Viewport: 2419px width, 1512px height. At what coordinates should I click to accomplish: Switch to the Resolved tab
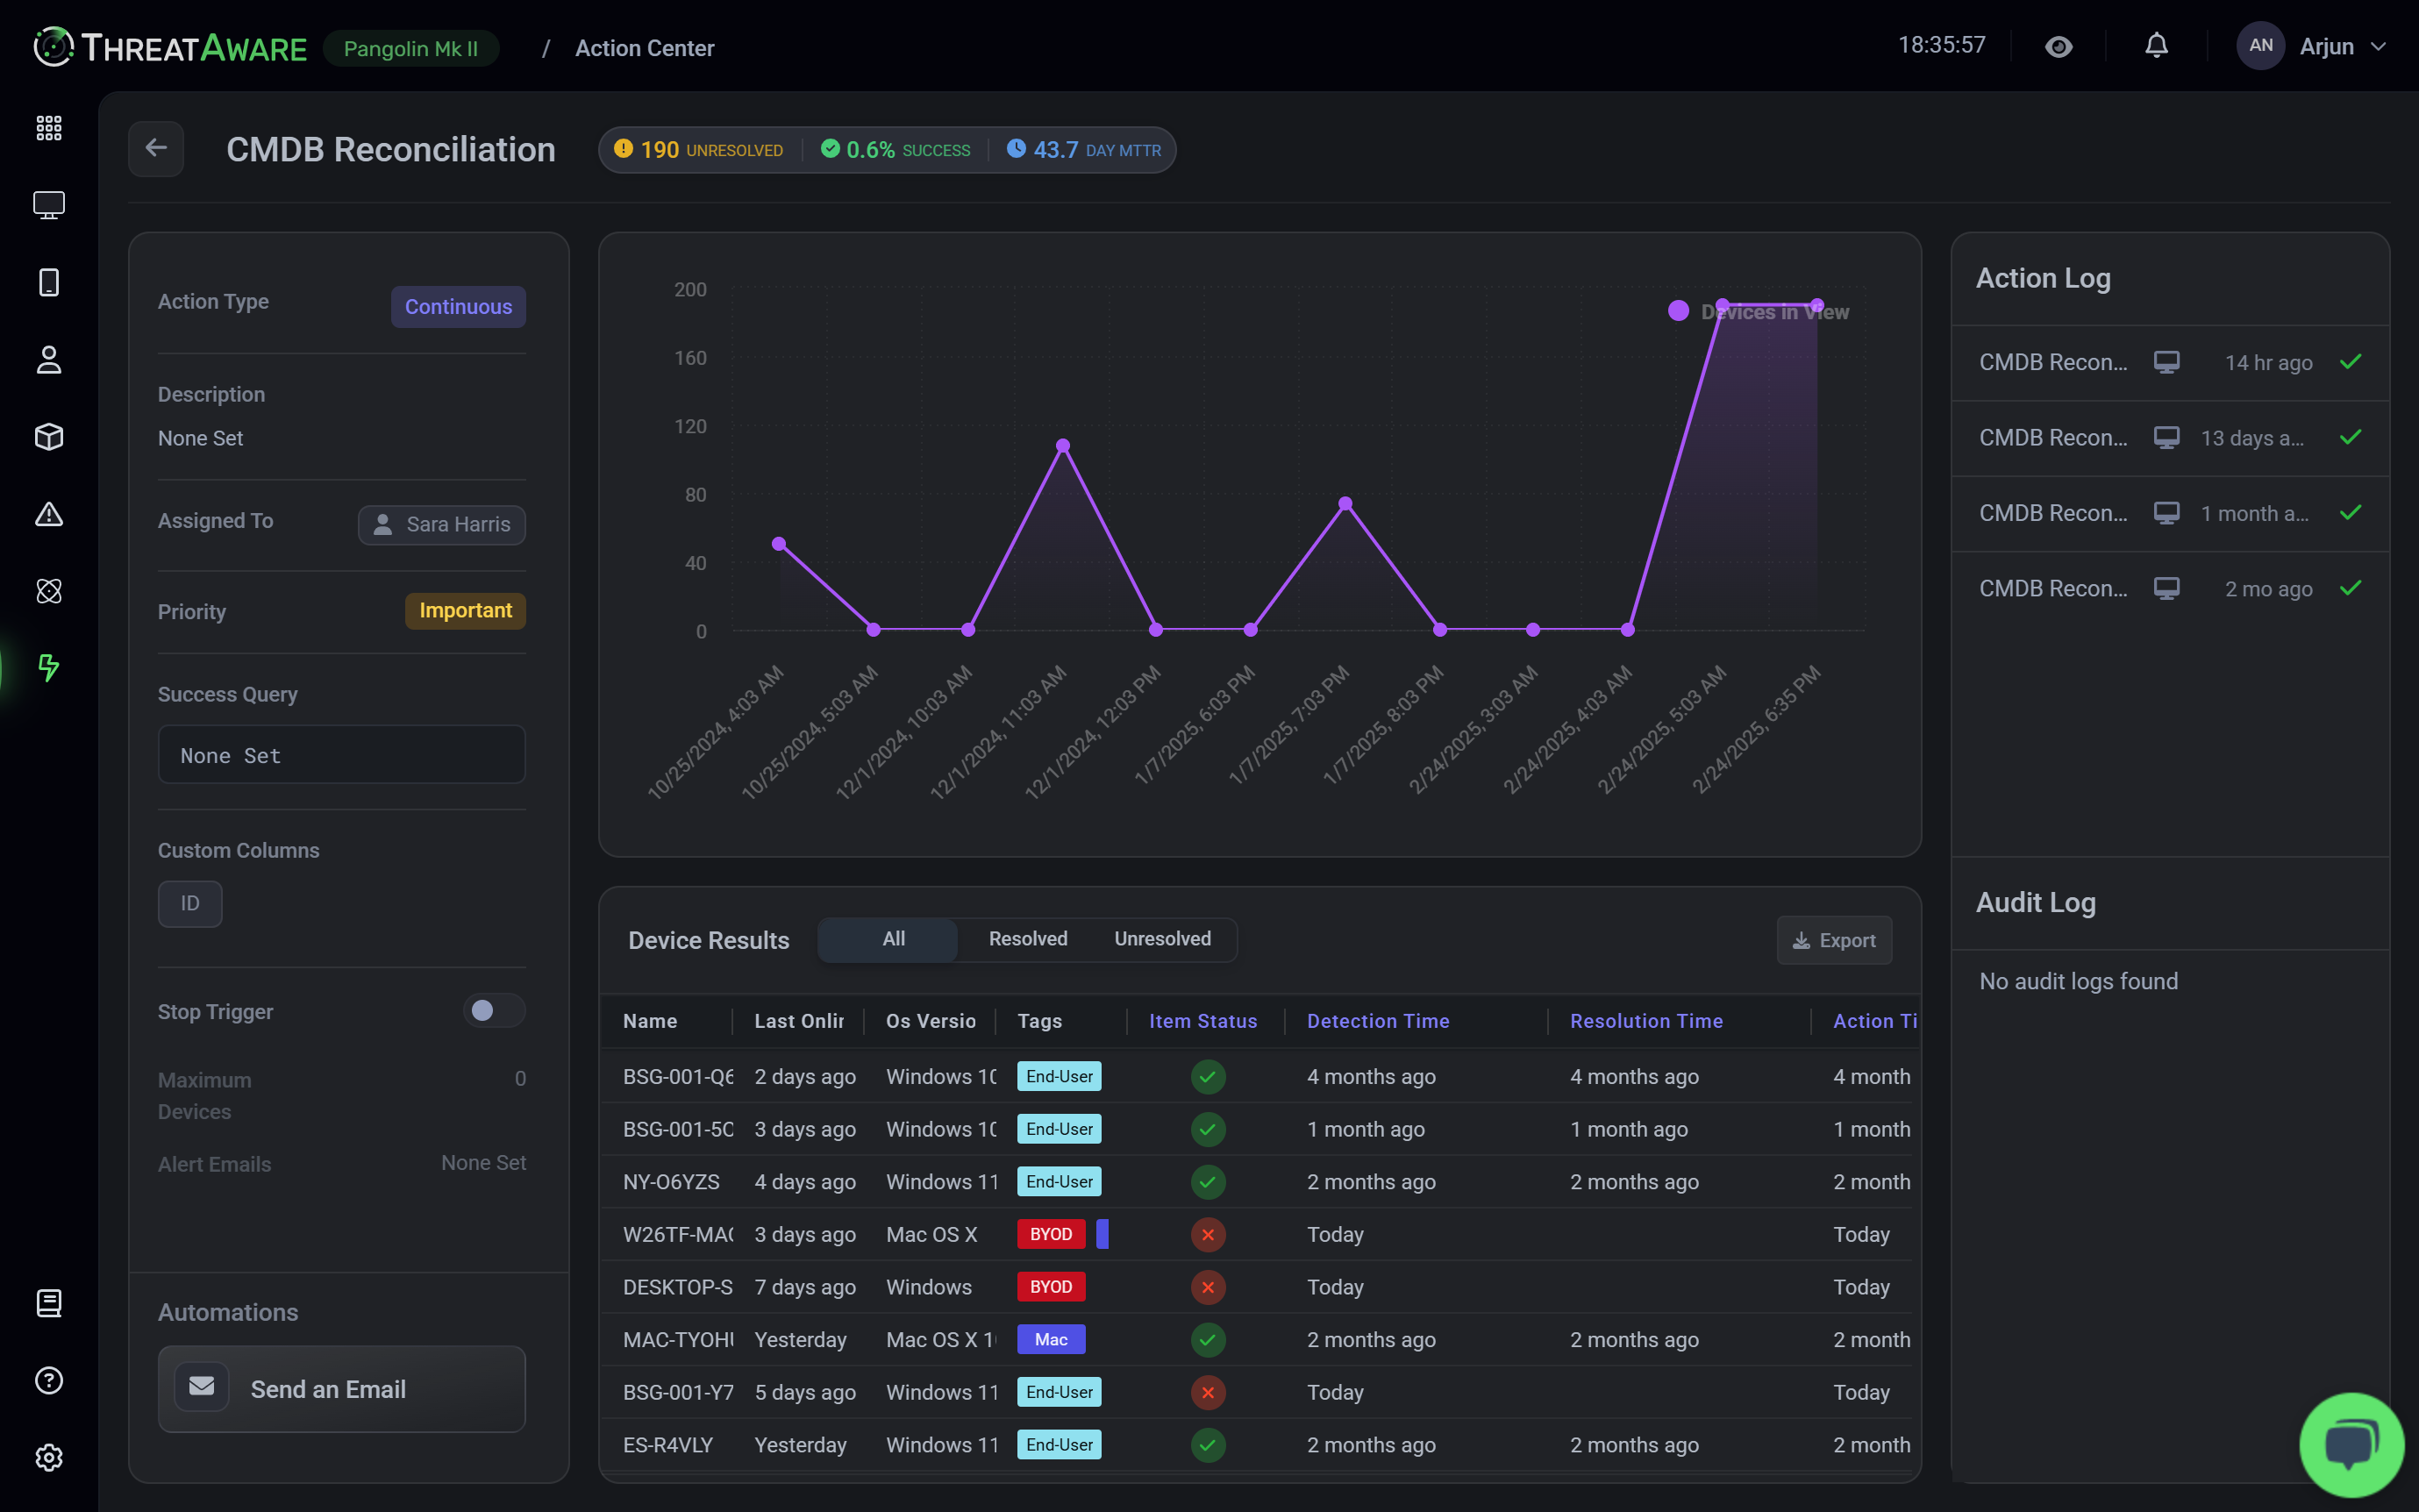click(x=1027, y=939)
